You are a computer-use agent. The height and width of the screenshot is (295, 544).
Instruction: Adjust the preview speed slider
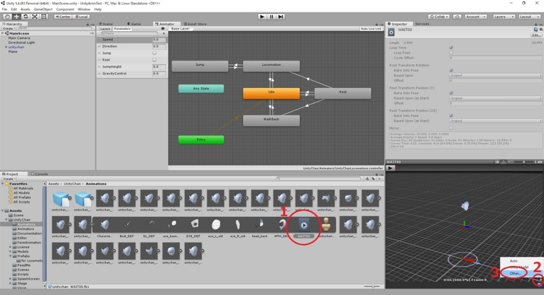pyautogui.click(x=523, y=162)
